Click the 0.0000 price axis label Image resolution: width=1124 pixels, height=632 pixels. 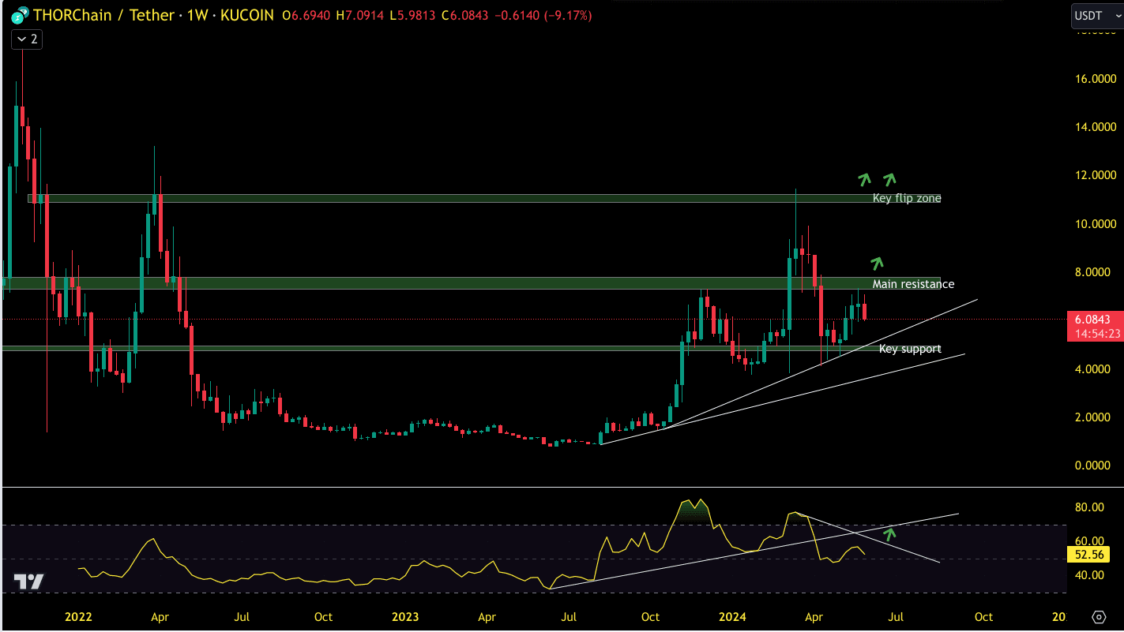coord(1094,466)
